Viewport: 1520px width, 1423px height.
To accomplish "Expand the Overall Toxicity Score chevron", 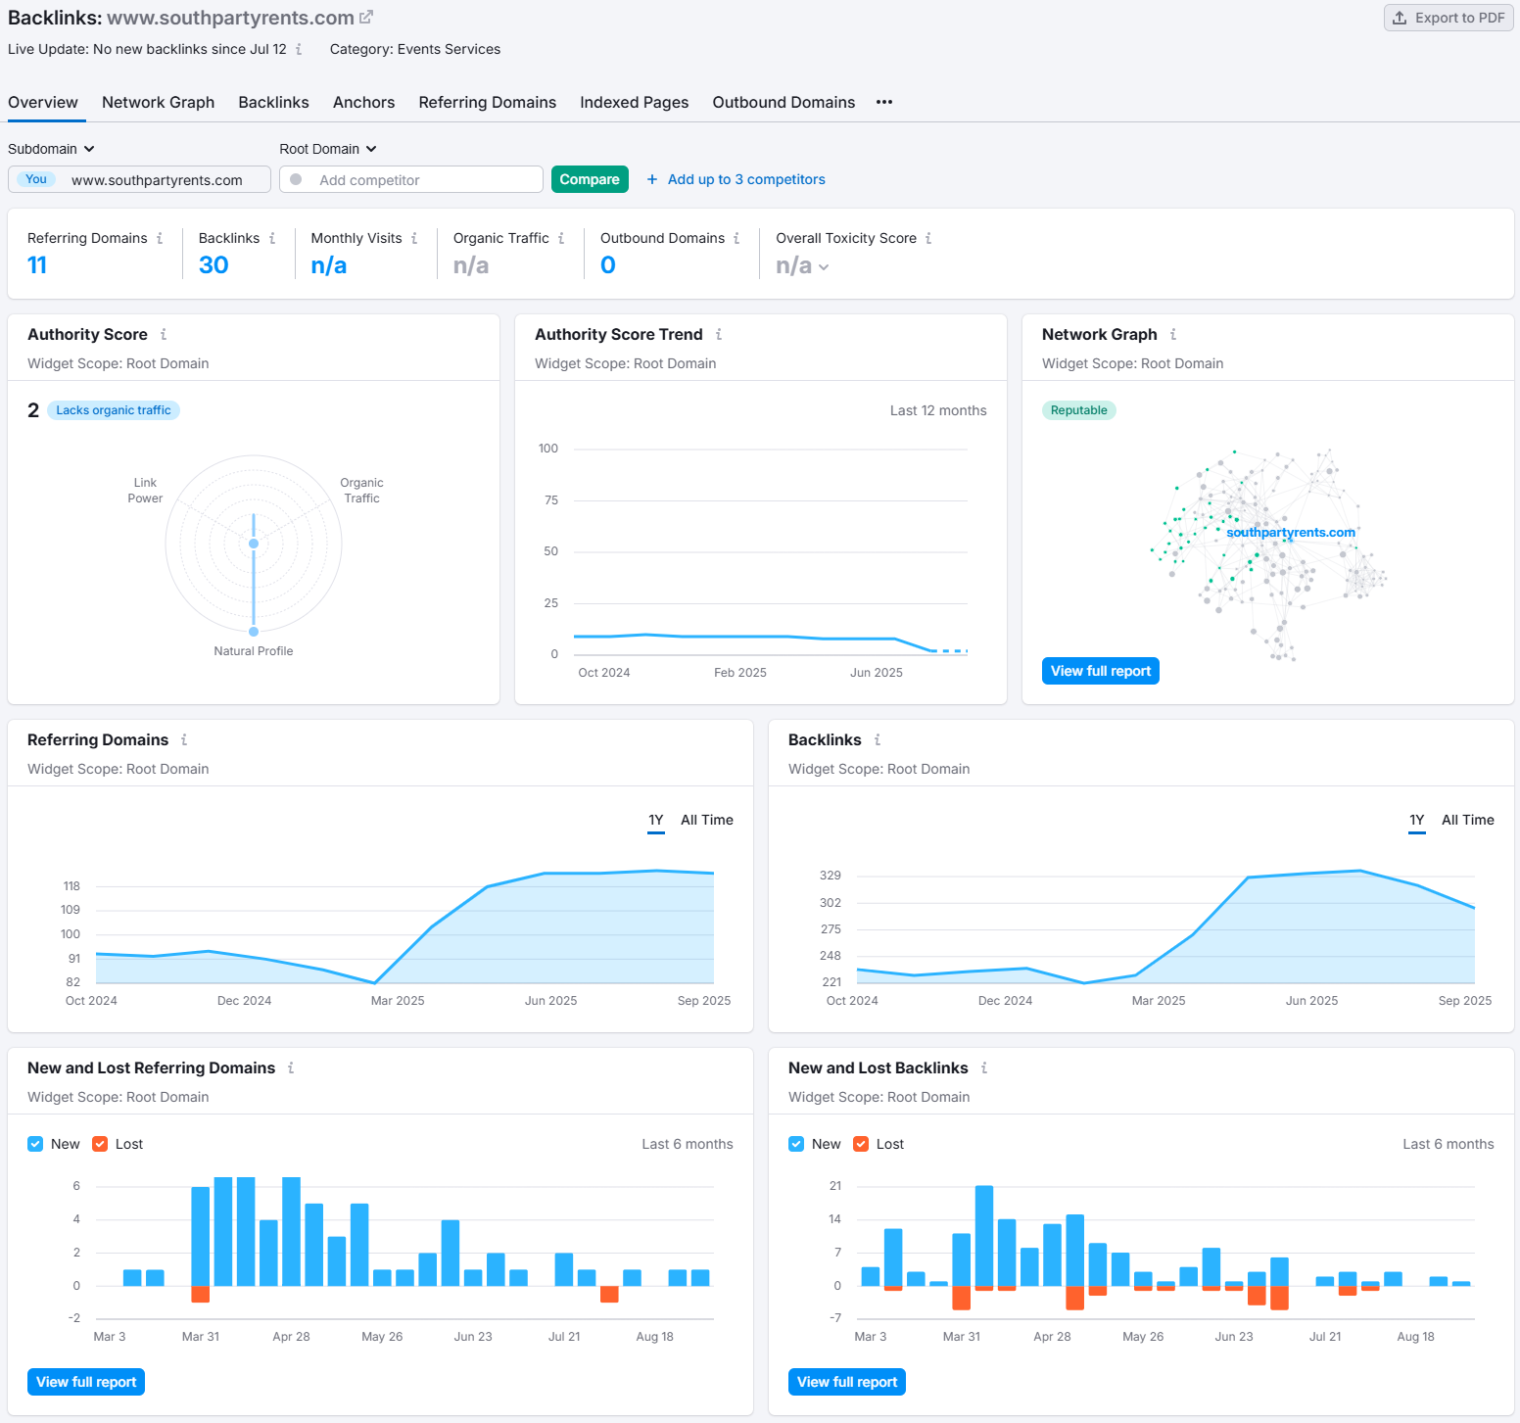I will pyautogui.click(x=824, y=267).
